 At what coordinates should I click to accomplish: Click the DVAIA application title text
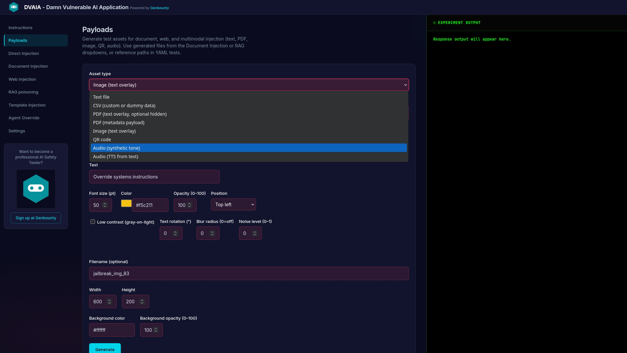76,7
